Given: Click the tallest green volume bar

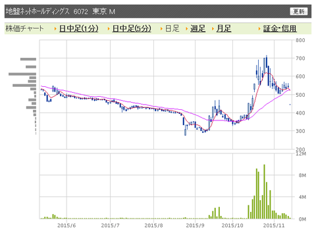Looking at the screenshot, I should [x=265, y=192].
